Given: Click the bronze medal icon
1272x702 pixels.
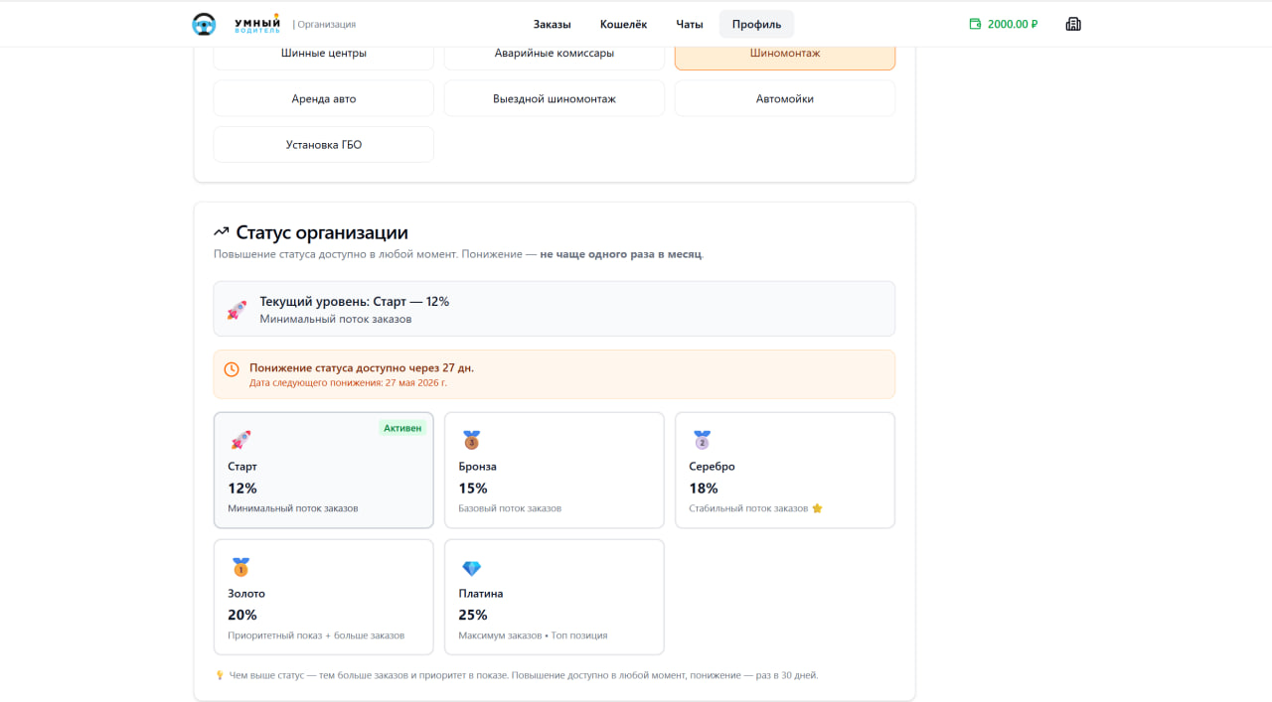Looking at the screenshot, I should point(471,440).
